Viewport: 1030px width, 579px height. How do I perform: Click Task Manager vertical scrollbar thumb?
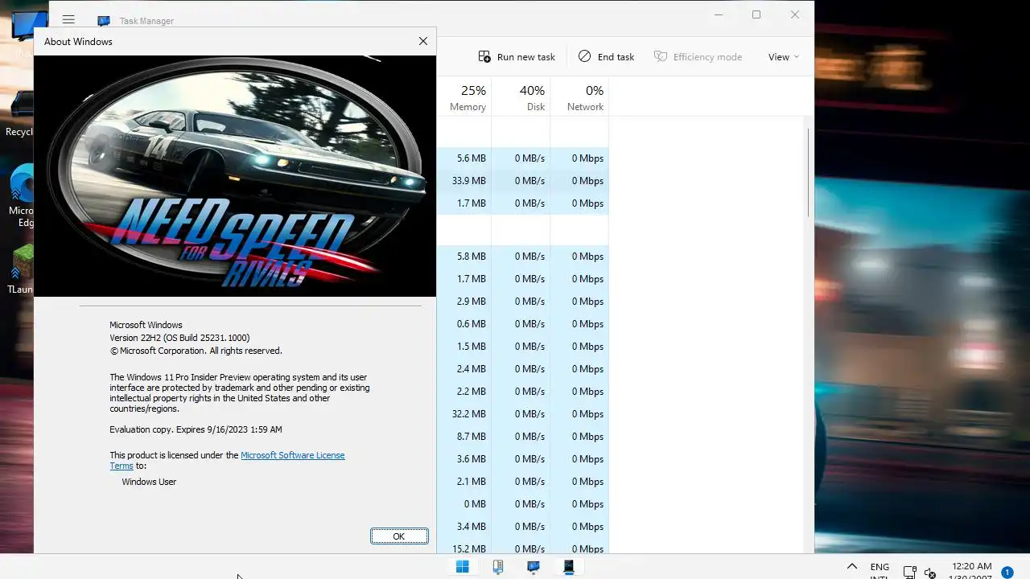click(808, 172)
